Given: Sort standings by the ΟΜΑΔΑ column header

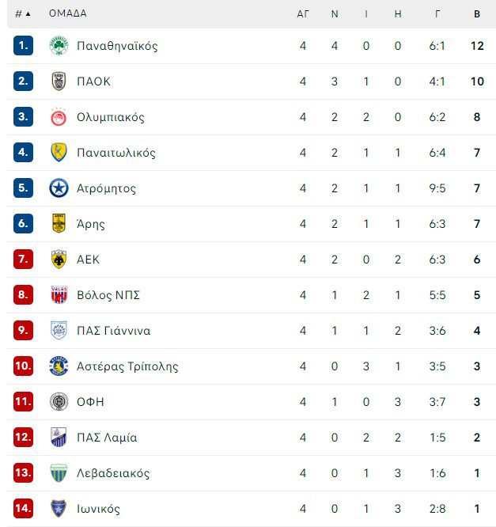Looking at the screenshot, I should point(68,13).
